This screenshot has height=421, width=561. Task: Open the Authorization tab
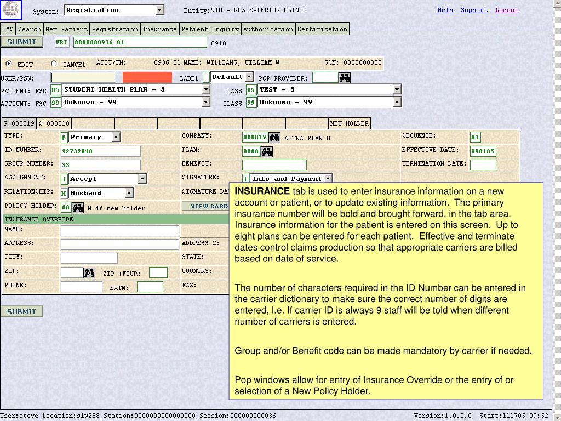268,29
